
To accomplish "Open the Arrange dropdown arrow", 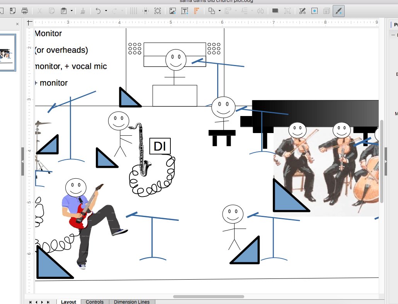I will click(252, 11).
